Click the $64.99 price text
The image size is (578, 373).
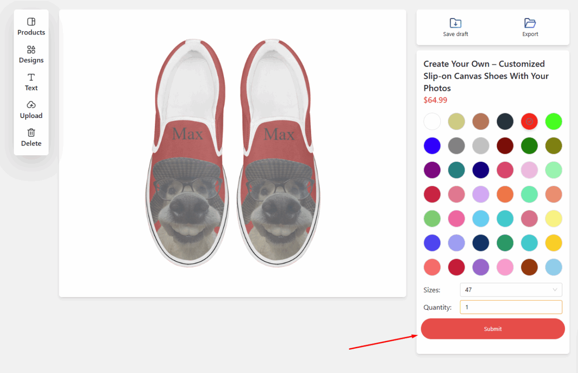(x=435, y=100)
